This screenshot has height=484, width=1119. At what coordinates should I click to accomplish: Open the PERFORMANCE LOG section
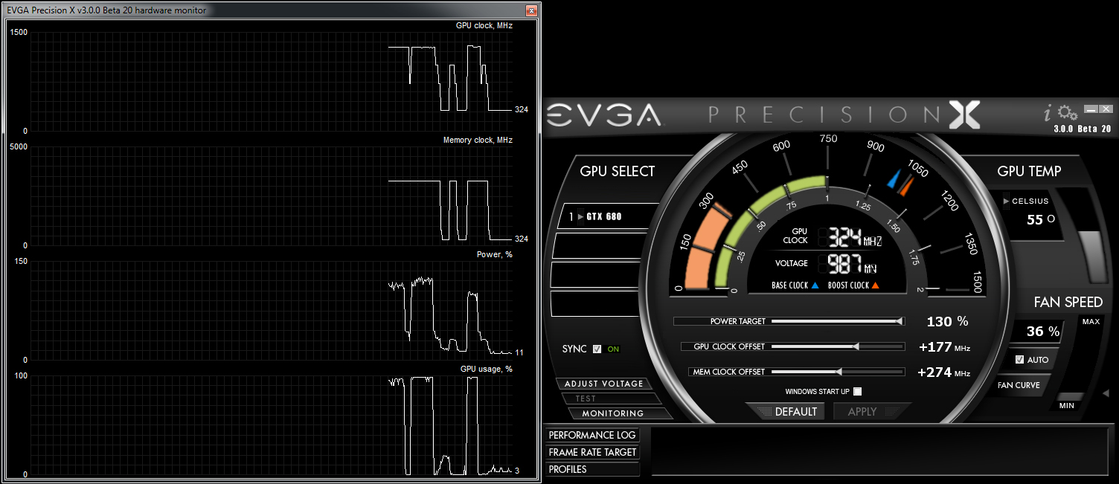point(592,435)
